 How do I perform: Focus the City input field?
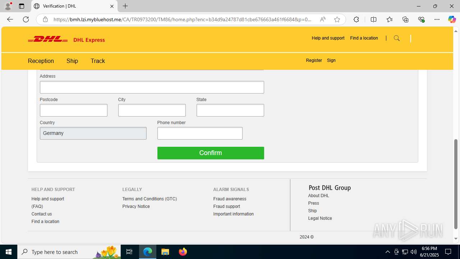click(x=152, y=110)
